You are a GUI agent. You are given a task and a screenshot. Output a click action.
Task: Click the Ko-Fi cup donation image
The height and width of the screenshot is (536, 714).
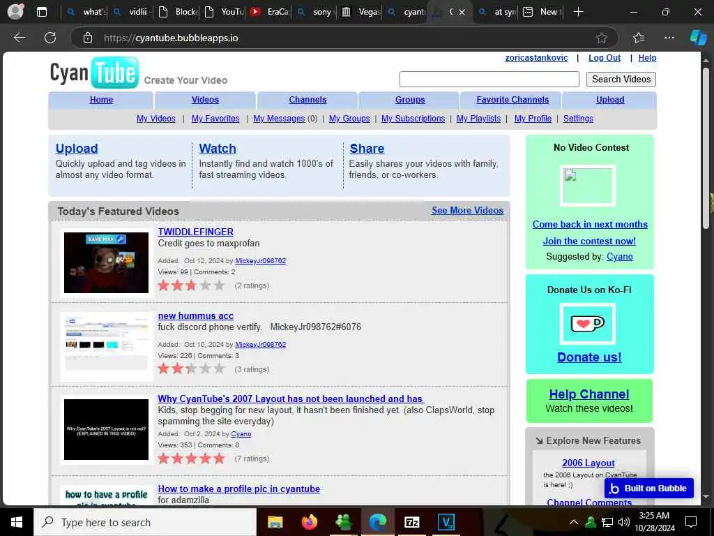pos(587,324)
